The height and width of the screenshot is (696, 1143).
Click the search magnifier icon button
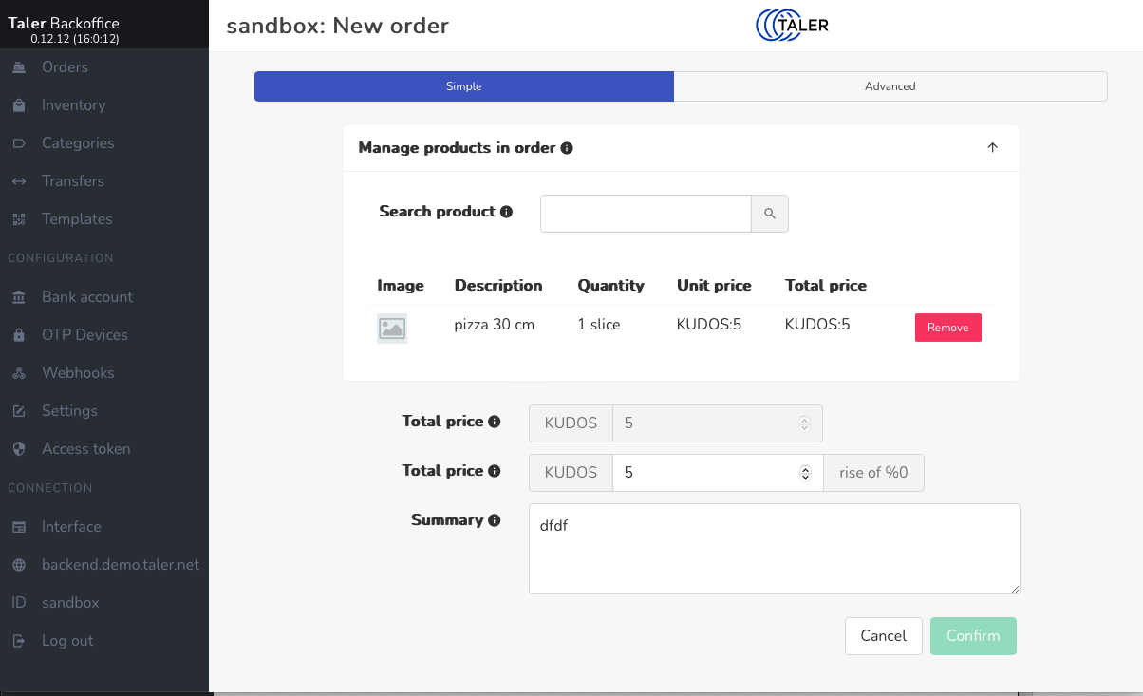pyautogui.click(x=770, y=214)
